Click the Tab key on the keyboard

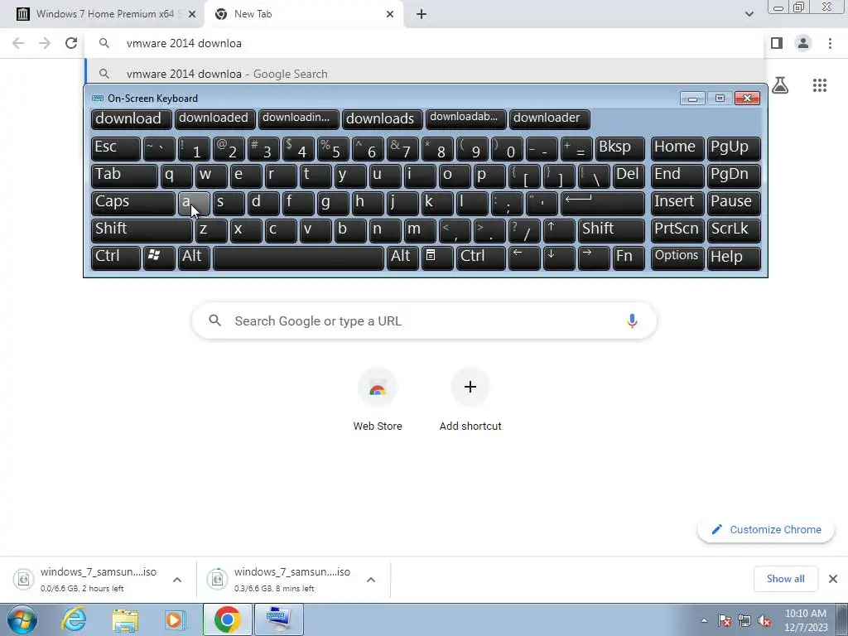tap(124, 176)
